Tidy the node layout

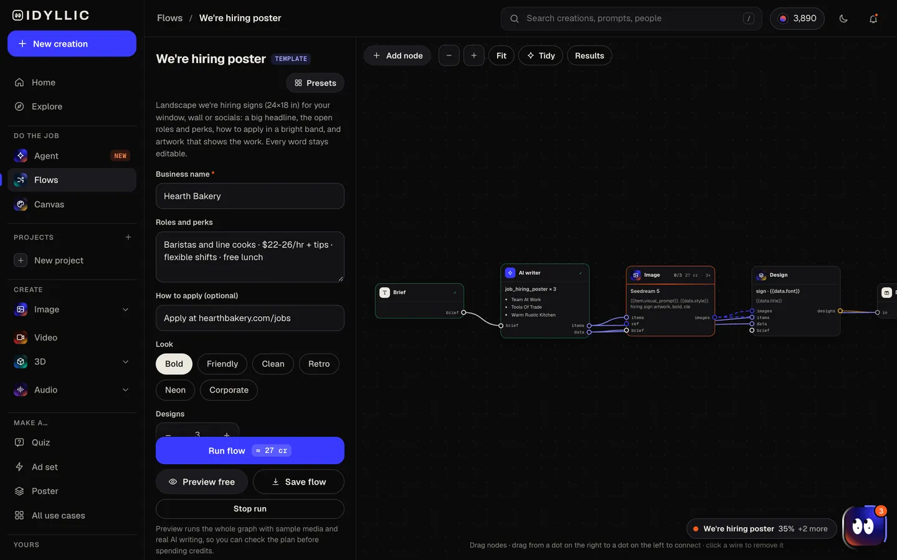(x=541, y=55)
